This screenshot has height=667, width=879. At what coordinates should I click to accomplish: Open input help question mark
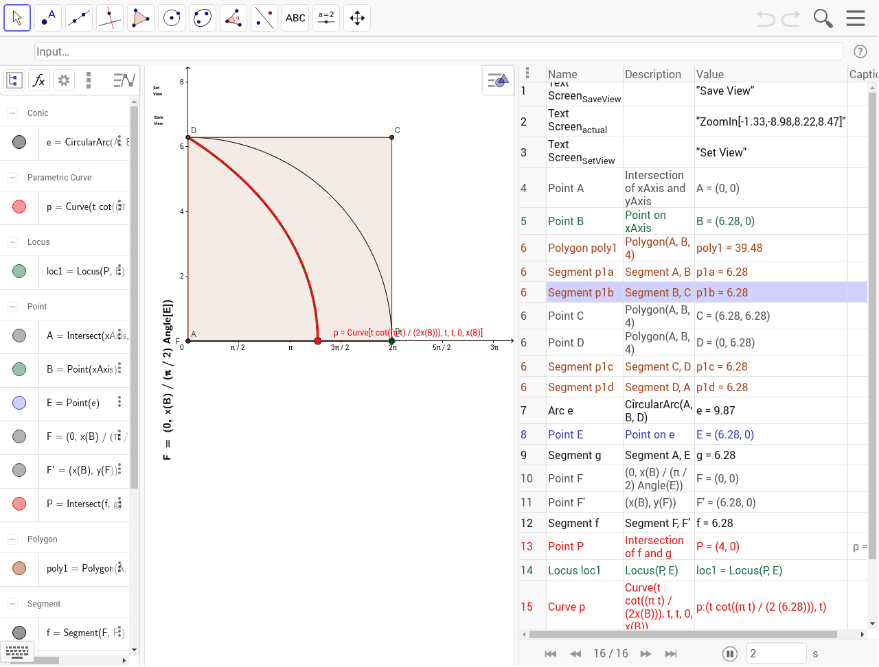(860, 51)
